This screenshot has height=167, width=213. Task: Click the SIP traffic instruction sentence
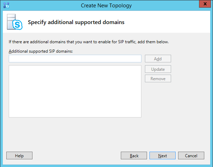coord(89,42)
